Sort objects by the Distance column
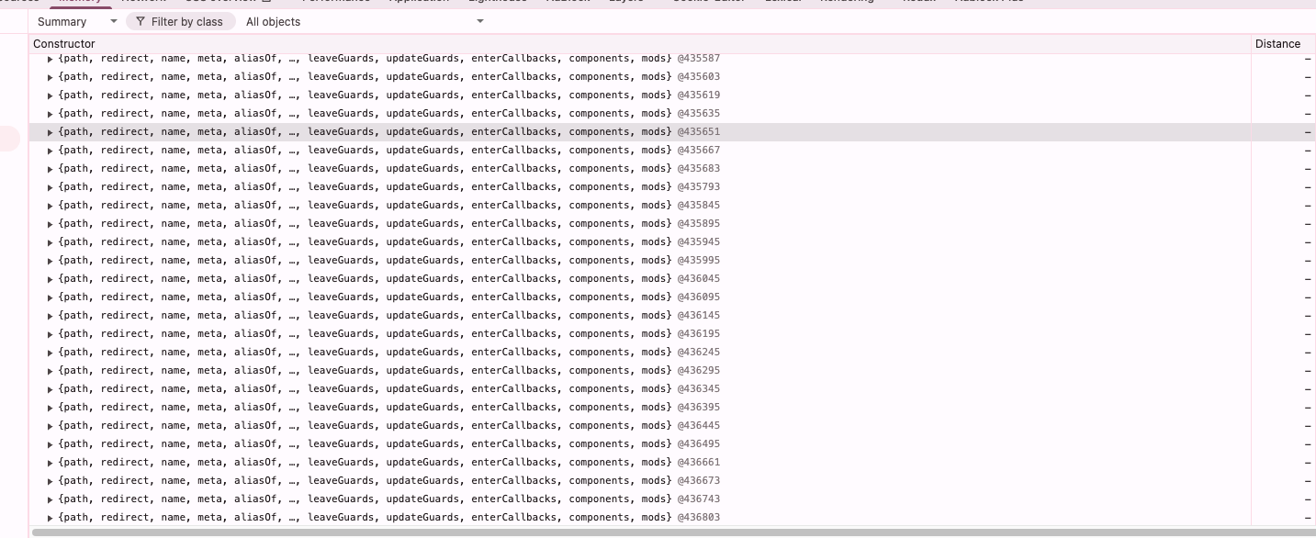The height and width of the screenshot is (538, 1316). [x=1277, y=43]
